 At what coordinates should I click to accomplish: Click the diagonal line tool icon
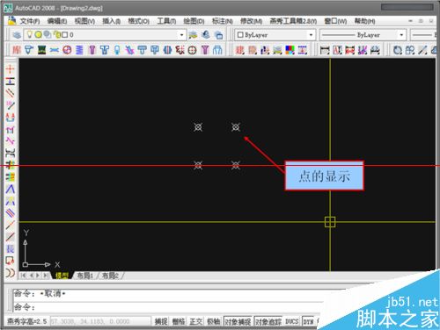tap(422, 50)
